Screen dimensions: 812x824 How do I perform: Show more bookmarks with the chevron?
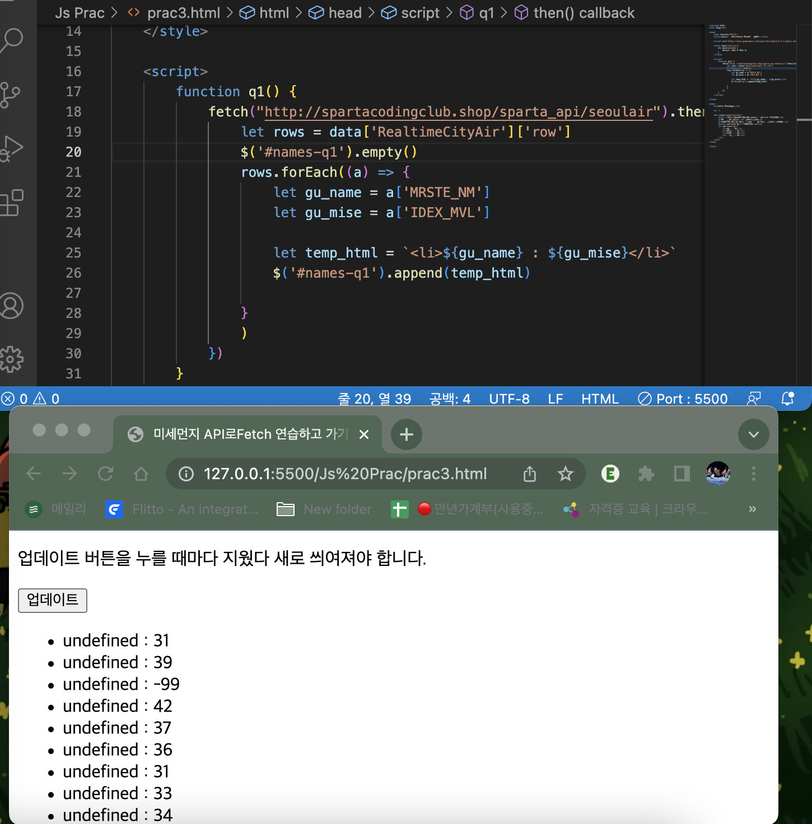tap(753, 509)
